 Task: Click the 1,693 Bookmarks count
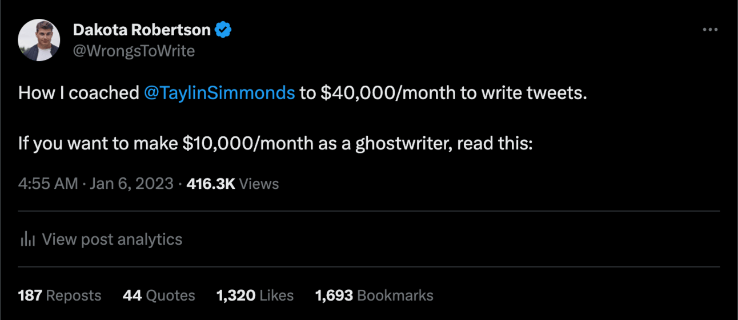point(374,295)
